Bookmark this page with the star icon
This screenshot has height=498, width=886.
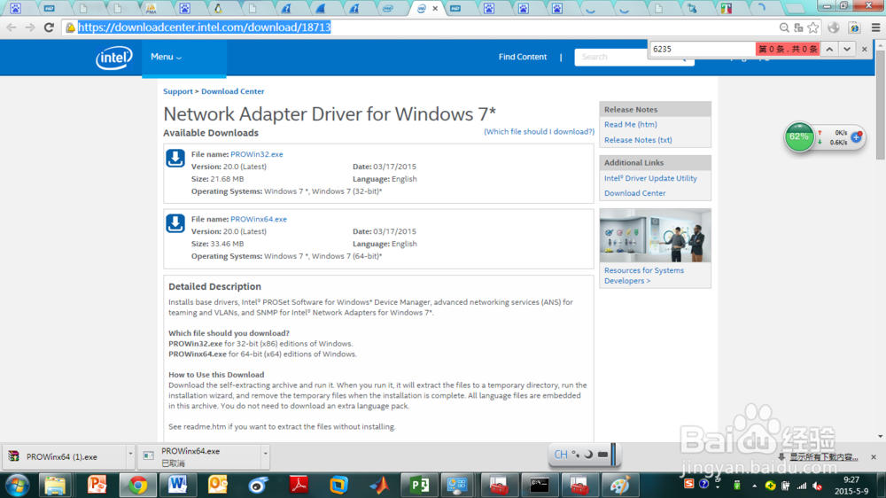[x=813, y=27]
